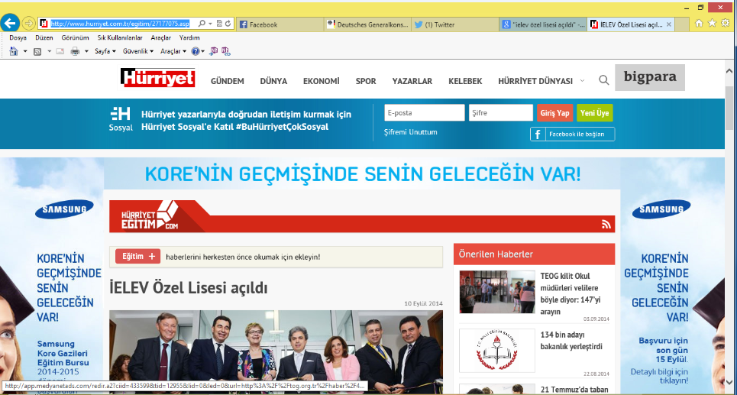Click the browser back arrow button
The width and height of the screenshot is (737, 395).
pos(10,24)
